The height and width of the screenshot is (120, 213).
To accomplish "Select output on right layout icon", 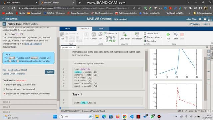I will coord(209,51).
